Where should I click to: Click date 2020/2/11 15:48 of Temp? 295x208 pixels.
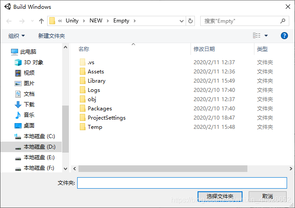point(214,127)
